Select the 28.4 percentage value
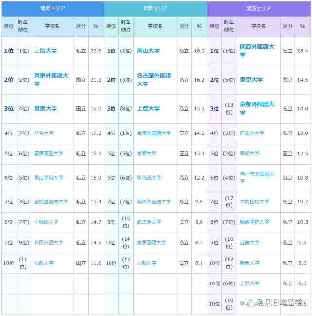The width and height of the screenshot is (312, 316). (302, 51)
